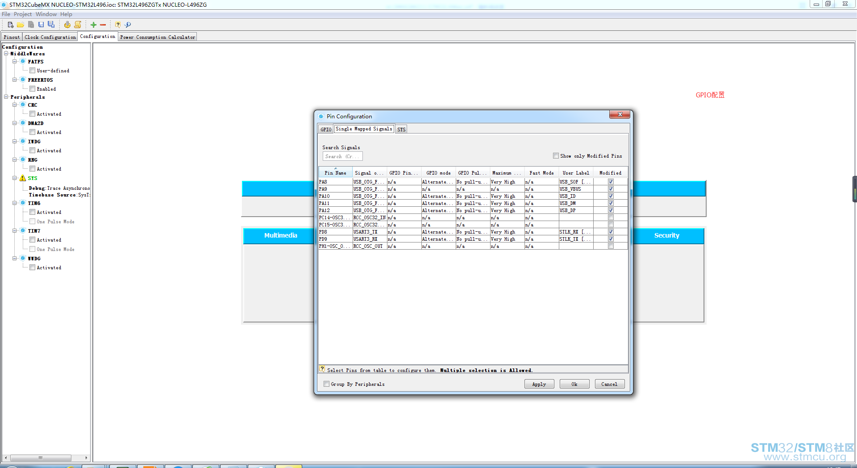Activate the RNG peripheral checkbox
The width and height of the screenshot is (857, 468).
(33, 169)
